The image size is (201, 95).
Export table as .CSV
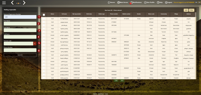coord(116,80)
